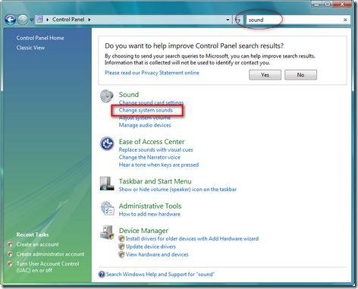Screen dimensions: 358x289
Task: Open Show or hide volume icon link
Action: 177,190
